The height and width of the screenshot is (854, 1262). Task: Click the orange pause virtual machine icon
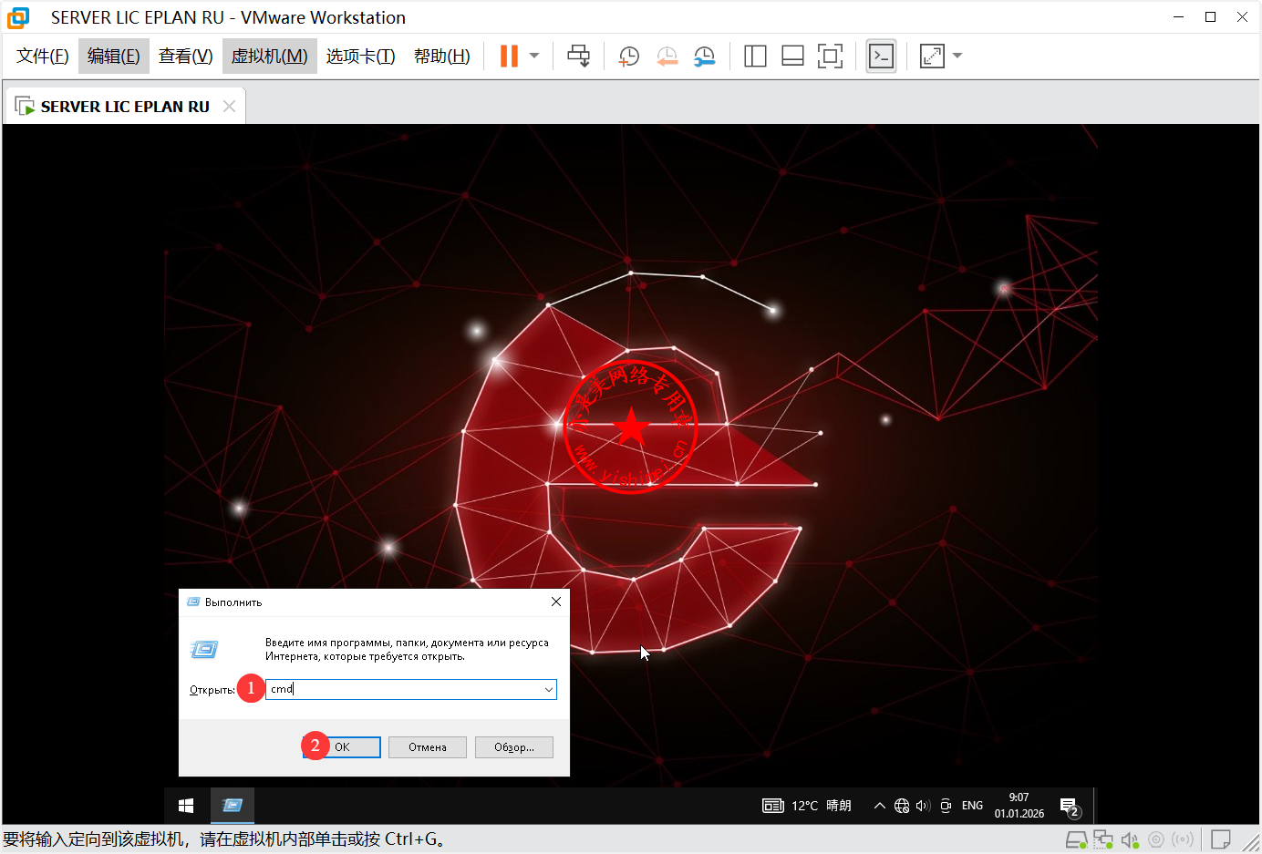pyautogui.click(x=509, y=57)
